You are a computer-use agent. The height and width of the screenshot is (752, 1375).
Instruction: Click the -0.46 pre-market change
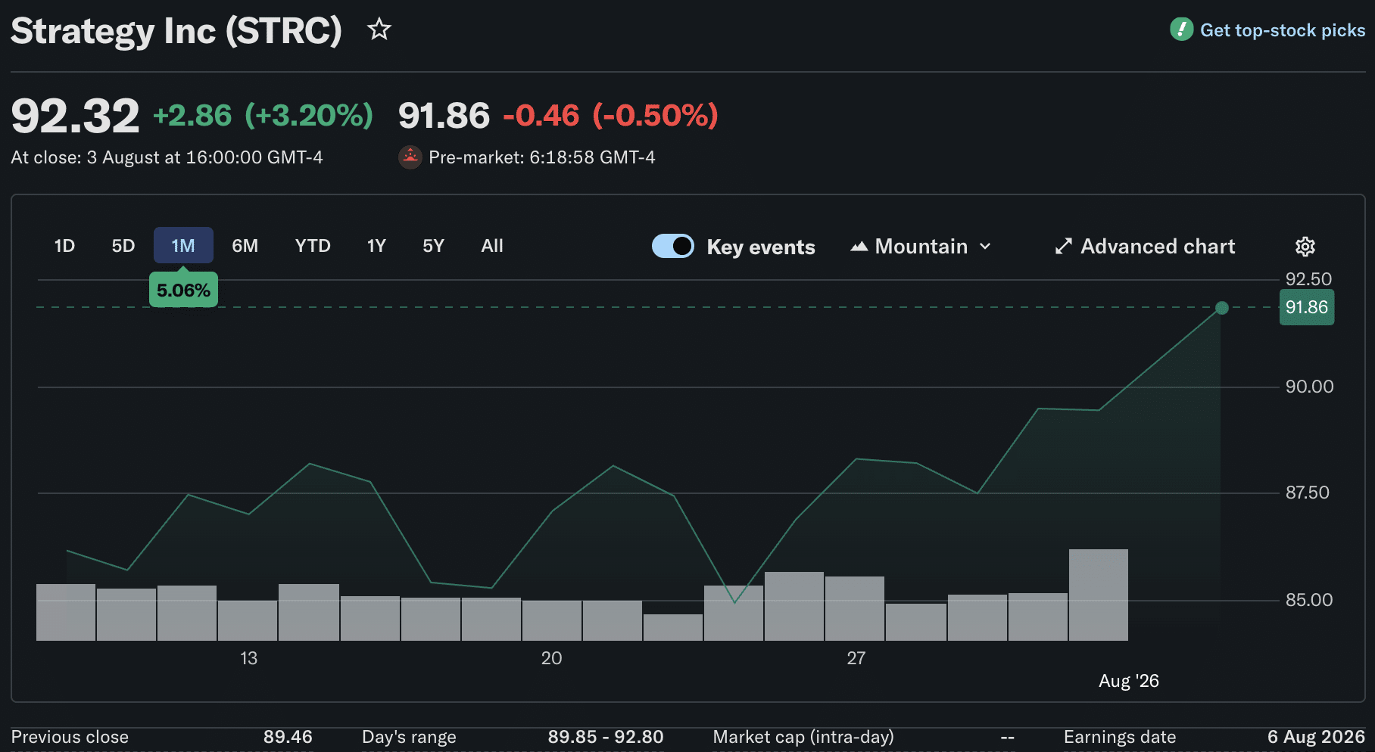point(541,116)
